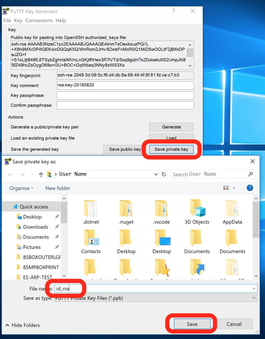265x339 pixels.
Task: Click the up one level arrow
Action: [x=41, y=174]
